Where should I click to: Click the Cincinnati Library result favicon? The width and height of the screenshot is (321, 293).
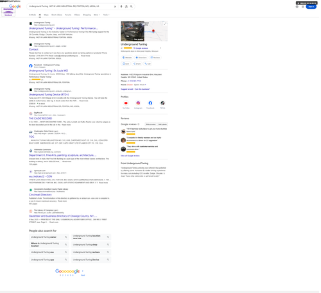(x=31, y=190)
